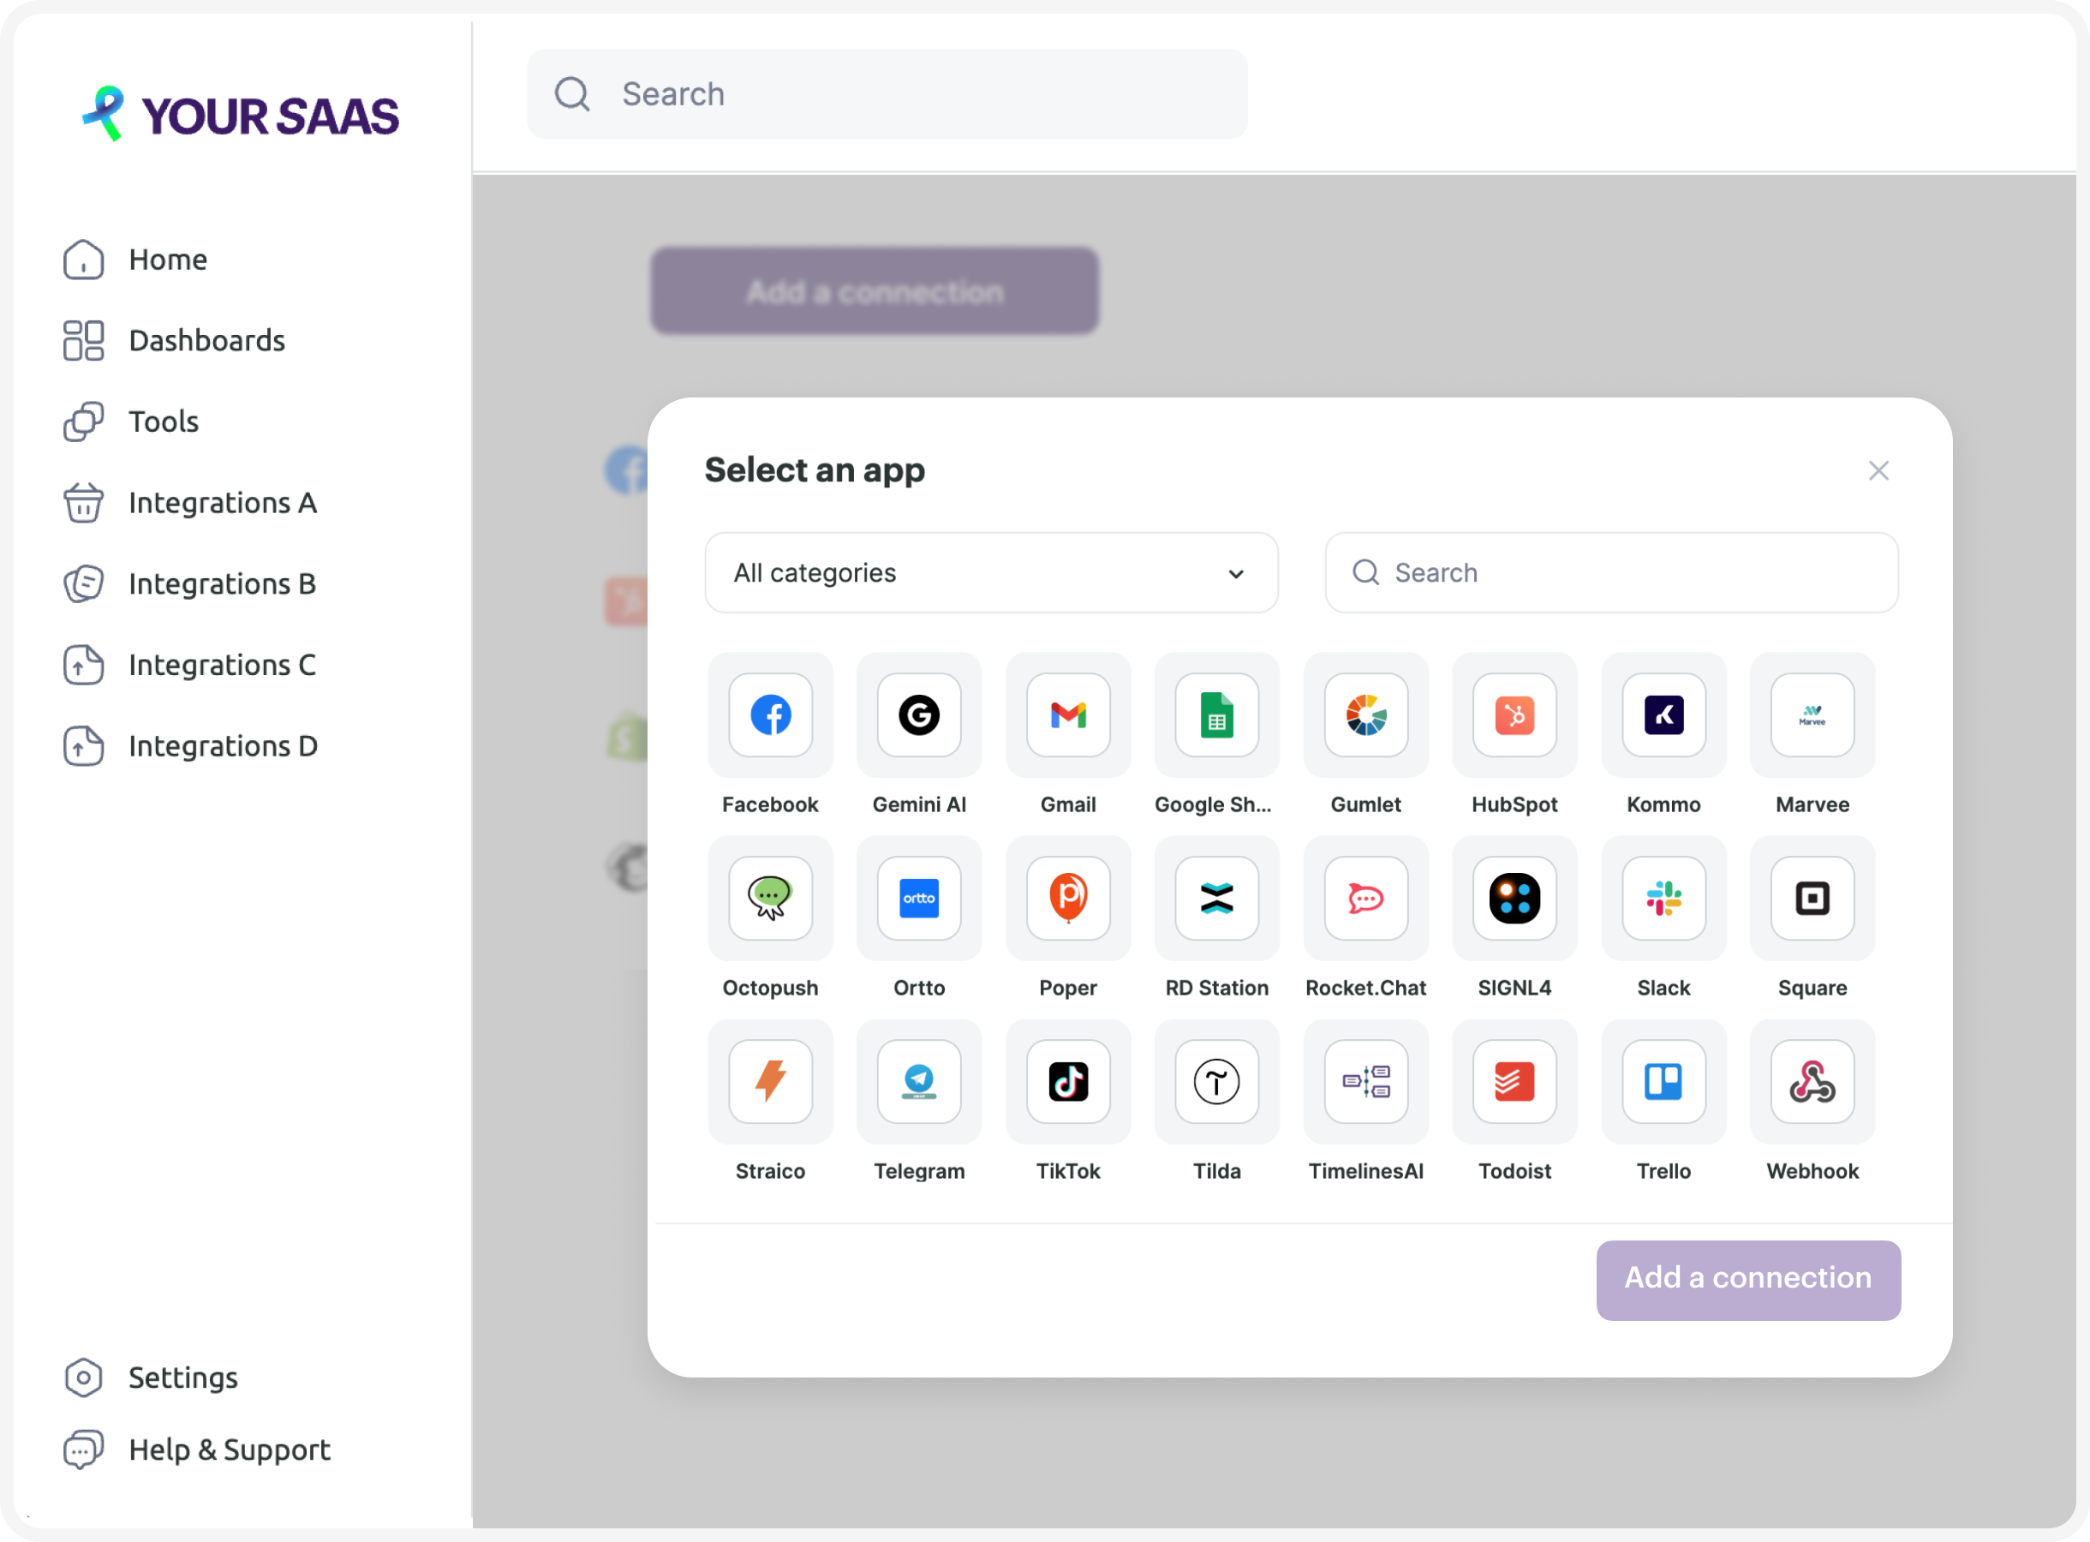Select the Tilda app icon
2090x1542 pixels.
[1216, 1081]
